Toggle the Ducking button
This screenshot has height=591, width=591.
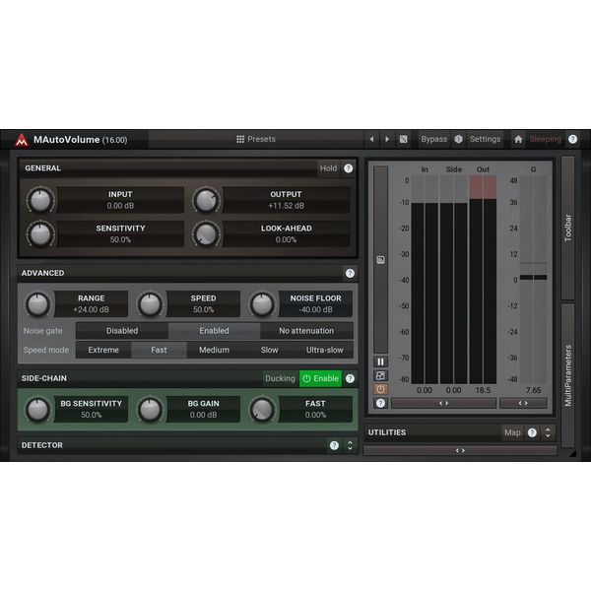pos(280,379)
